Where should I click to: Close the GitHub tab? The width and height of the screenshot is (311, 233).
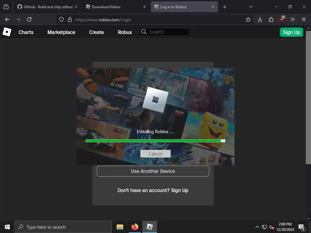pos(76,7)
